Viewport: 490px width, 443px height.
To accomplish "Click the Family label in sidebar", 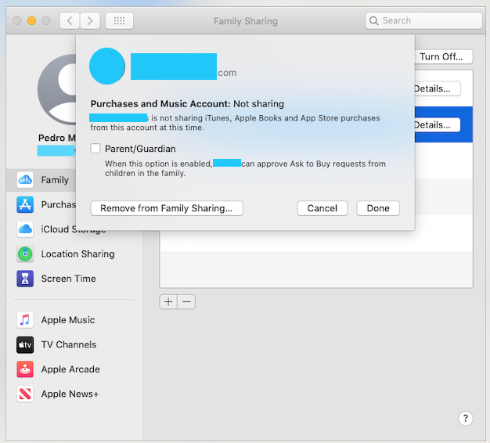I will 55,180.
